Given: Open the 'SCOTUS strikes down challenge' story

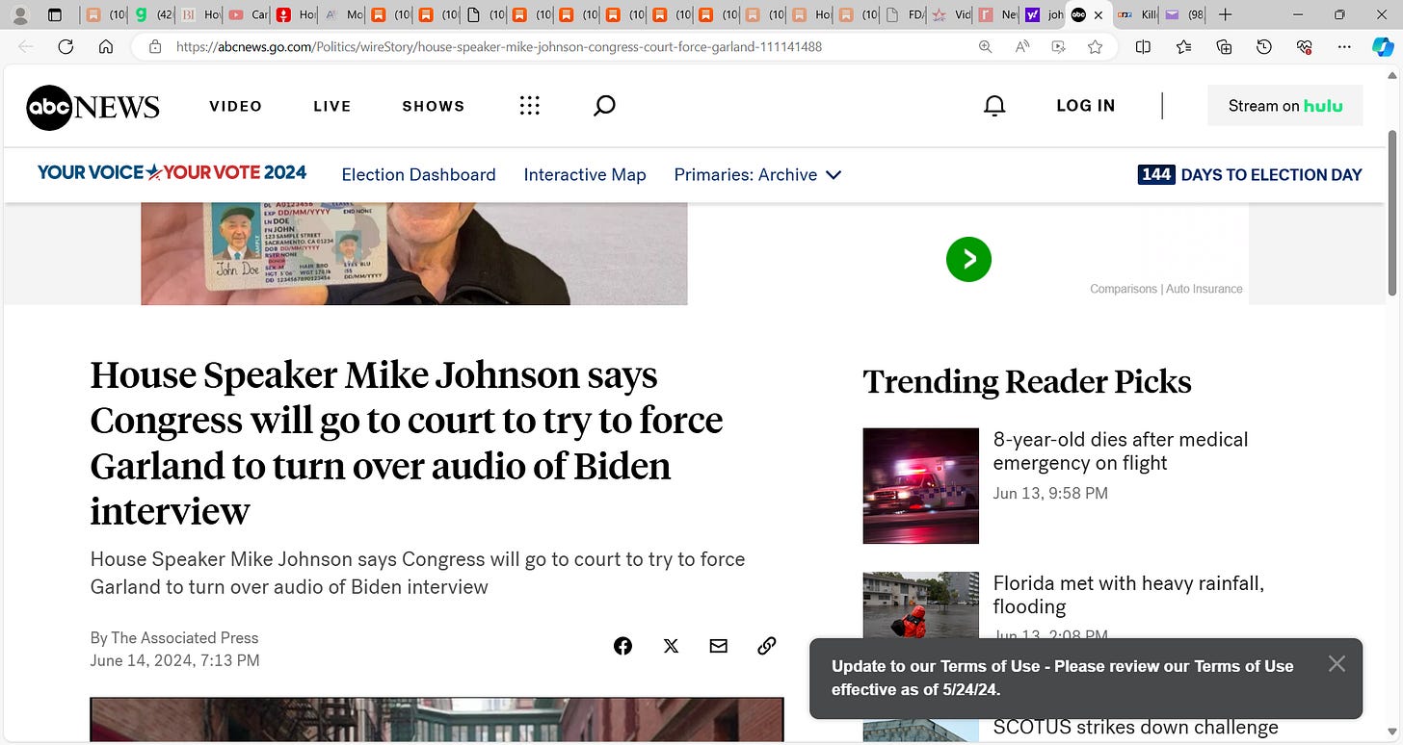Looking at the screenshot, I should tap(1136, 728).
